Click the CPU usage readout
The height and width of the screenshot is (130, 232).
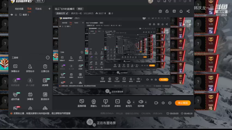click(x=146, y=114)
